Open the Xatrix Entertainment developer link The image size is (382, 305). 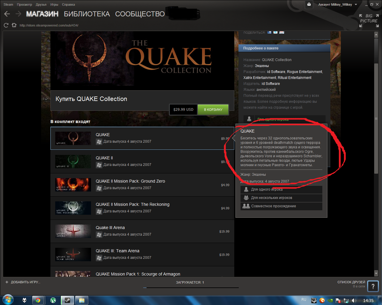(260, 78)
